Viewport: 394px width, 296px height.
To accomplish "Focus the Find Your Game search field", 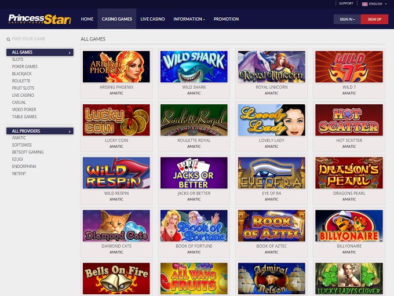I will (40, 39).
